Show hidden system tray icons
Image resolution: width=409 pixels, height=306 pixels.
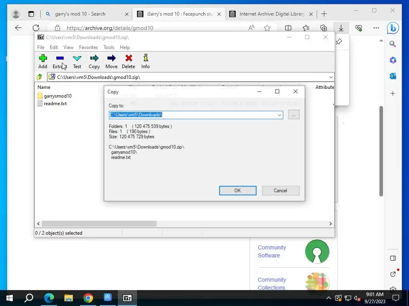click(329, 298)
